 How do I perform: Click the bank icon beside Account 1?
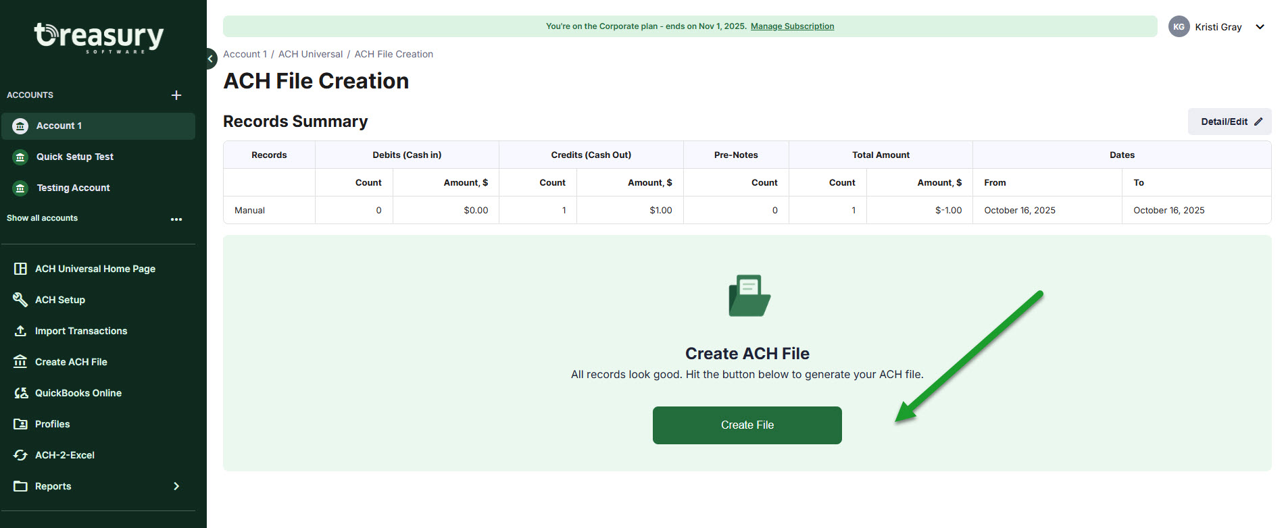pyautogui.click(x=20, y=126)
